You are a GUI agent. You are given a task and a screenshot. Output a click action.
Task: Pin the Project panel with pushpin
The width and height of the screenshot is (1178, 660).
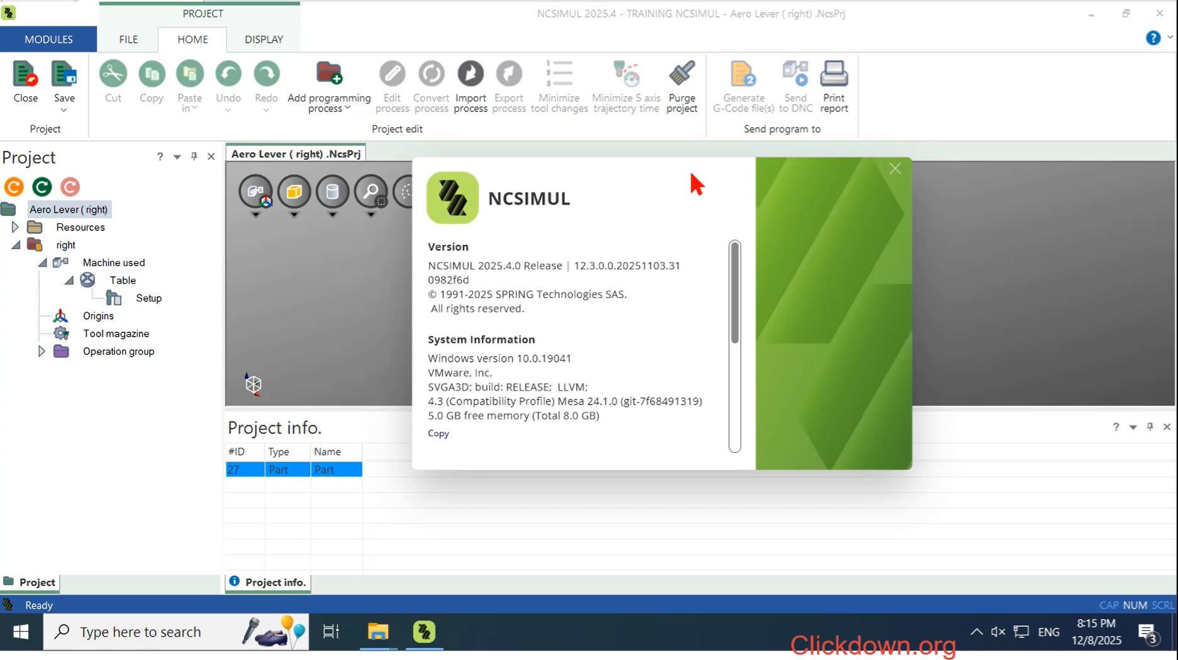point(194,157)
